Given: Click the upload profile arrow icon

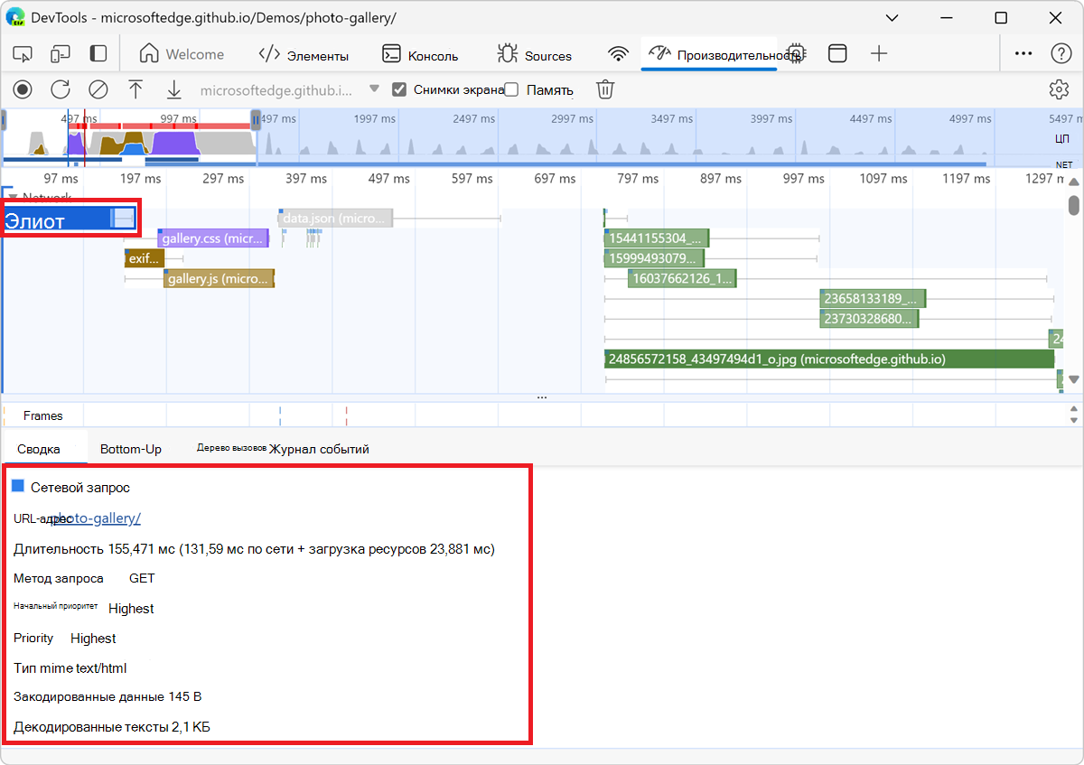Looking at the screenshot, I should pos(135,89).
